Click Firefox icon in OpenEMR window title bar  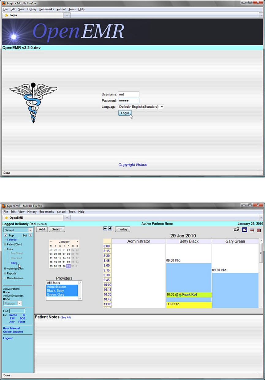point(4,206)
